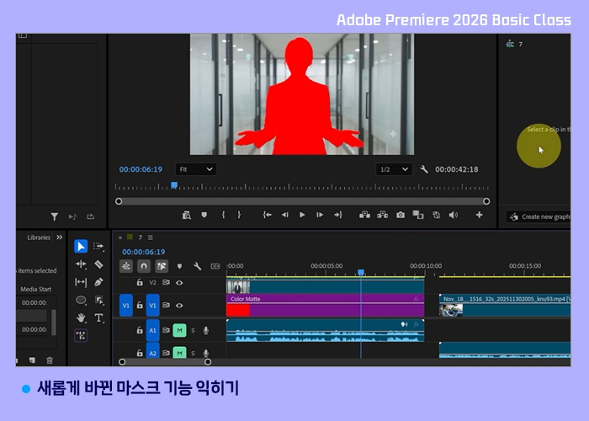This screenshot has width=589, height=421.
Task: Toggle nest sequences insert mode
Action: pos(126,267)
